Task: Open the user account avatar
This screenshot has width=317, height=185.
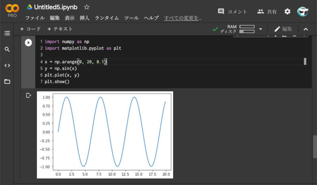Action: [x=303, y=11]
